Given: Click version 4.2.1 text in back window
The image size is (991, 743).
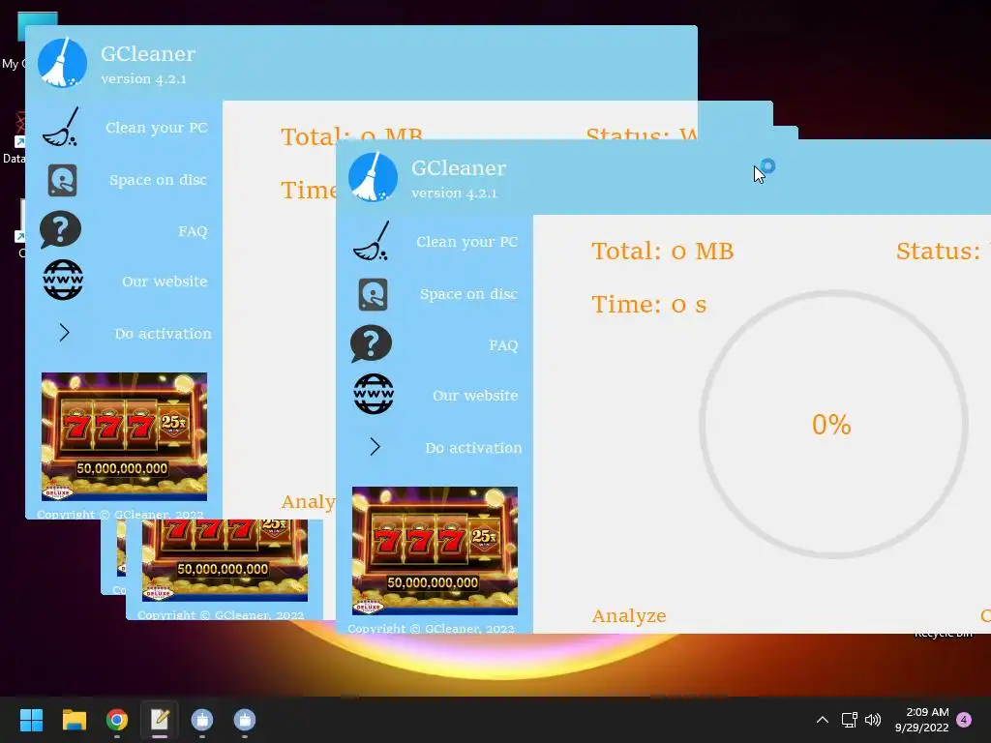Looking at the screenshot, I should [143, 78].
